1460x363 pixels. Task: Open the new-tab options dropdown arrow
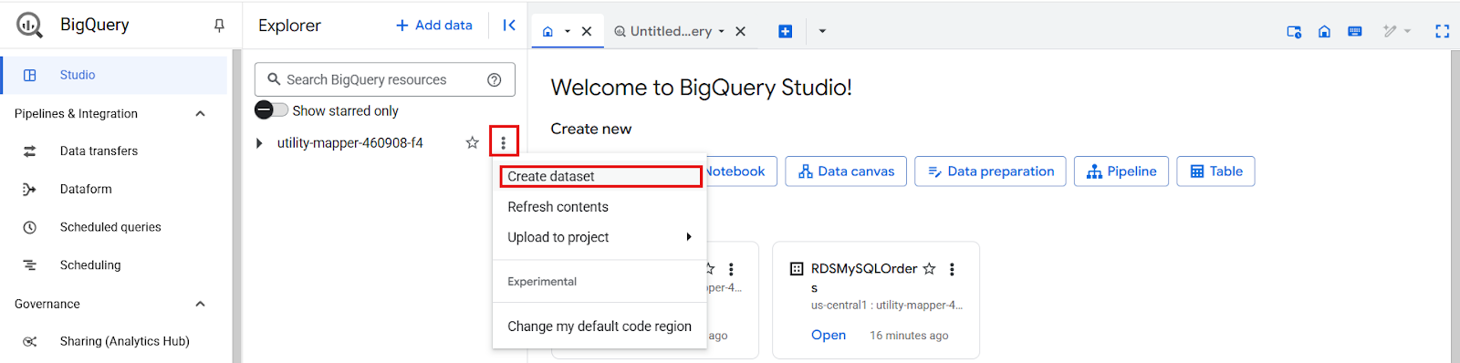822,31
